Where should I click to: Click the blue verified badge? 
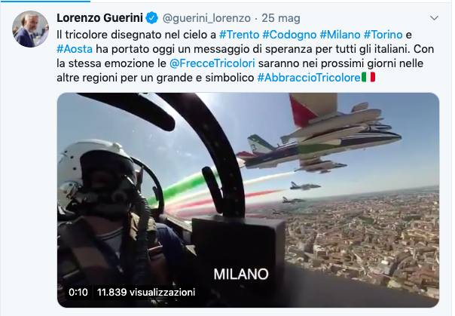[x=151, y=18]
